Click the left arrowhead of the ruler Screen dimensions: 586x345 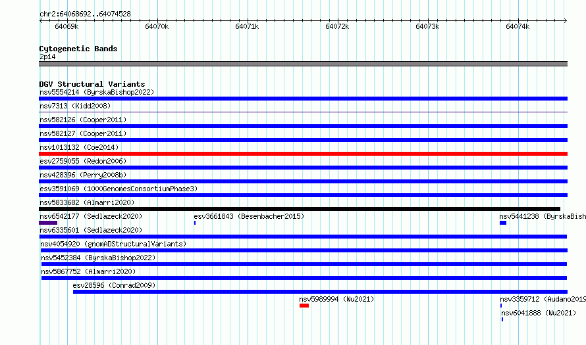coord(41,21)
